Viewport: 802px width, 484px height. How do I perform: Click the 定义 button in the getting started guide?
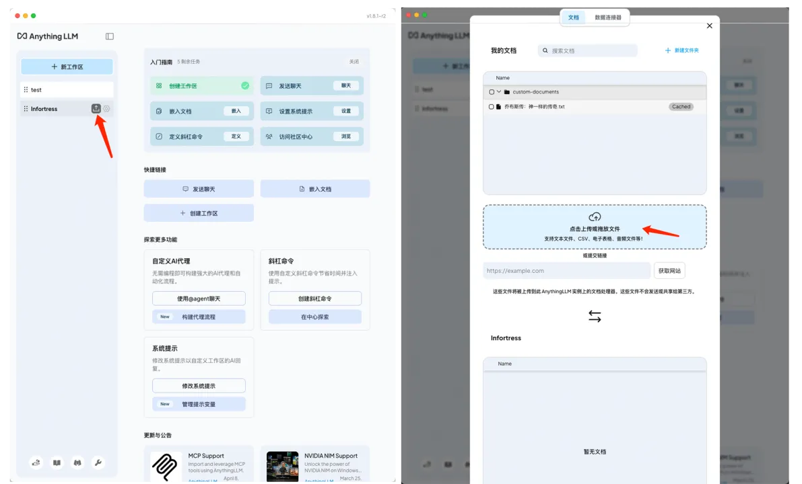pos(236,136)
